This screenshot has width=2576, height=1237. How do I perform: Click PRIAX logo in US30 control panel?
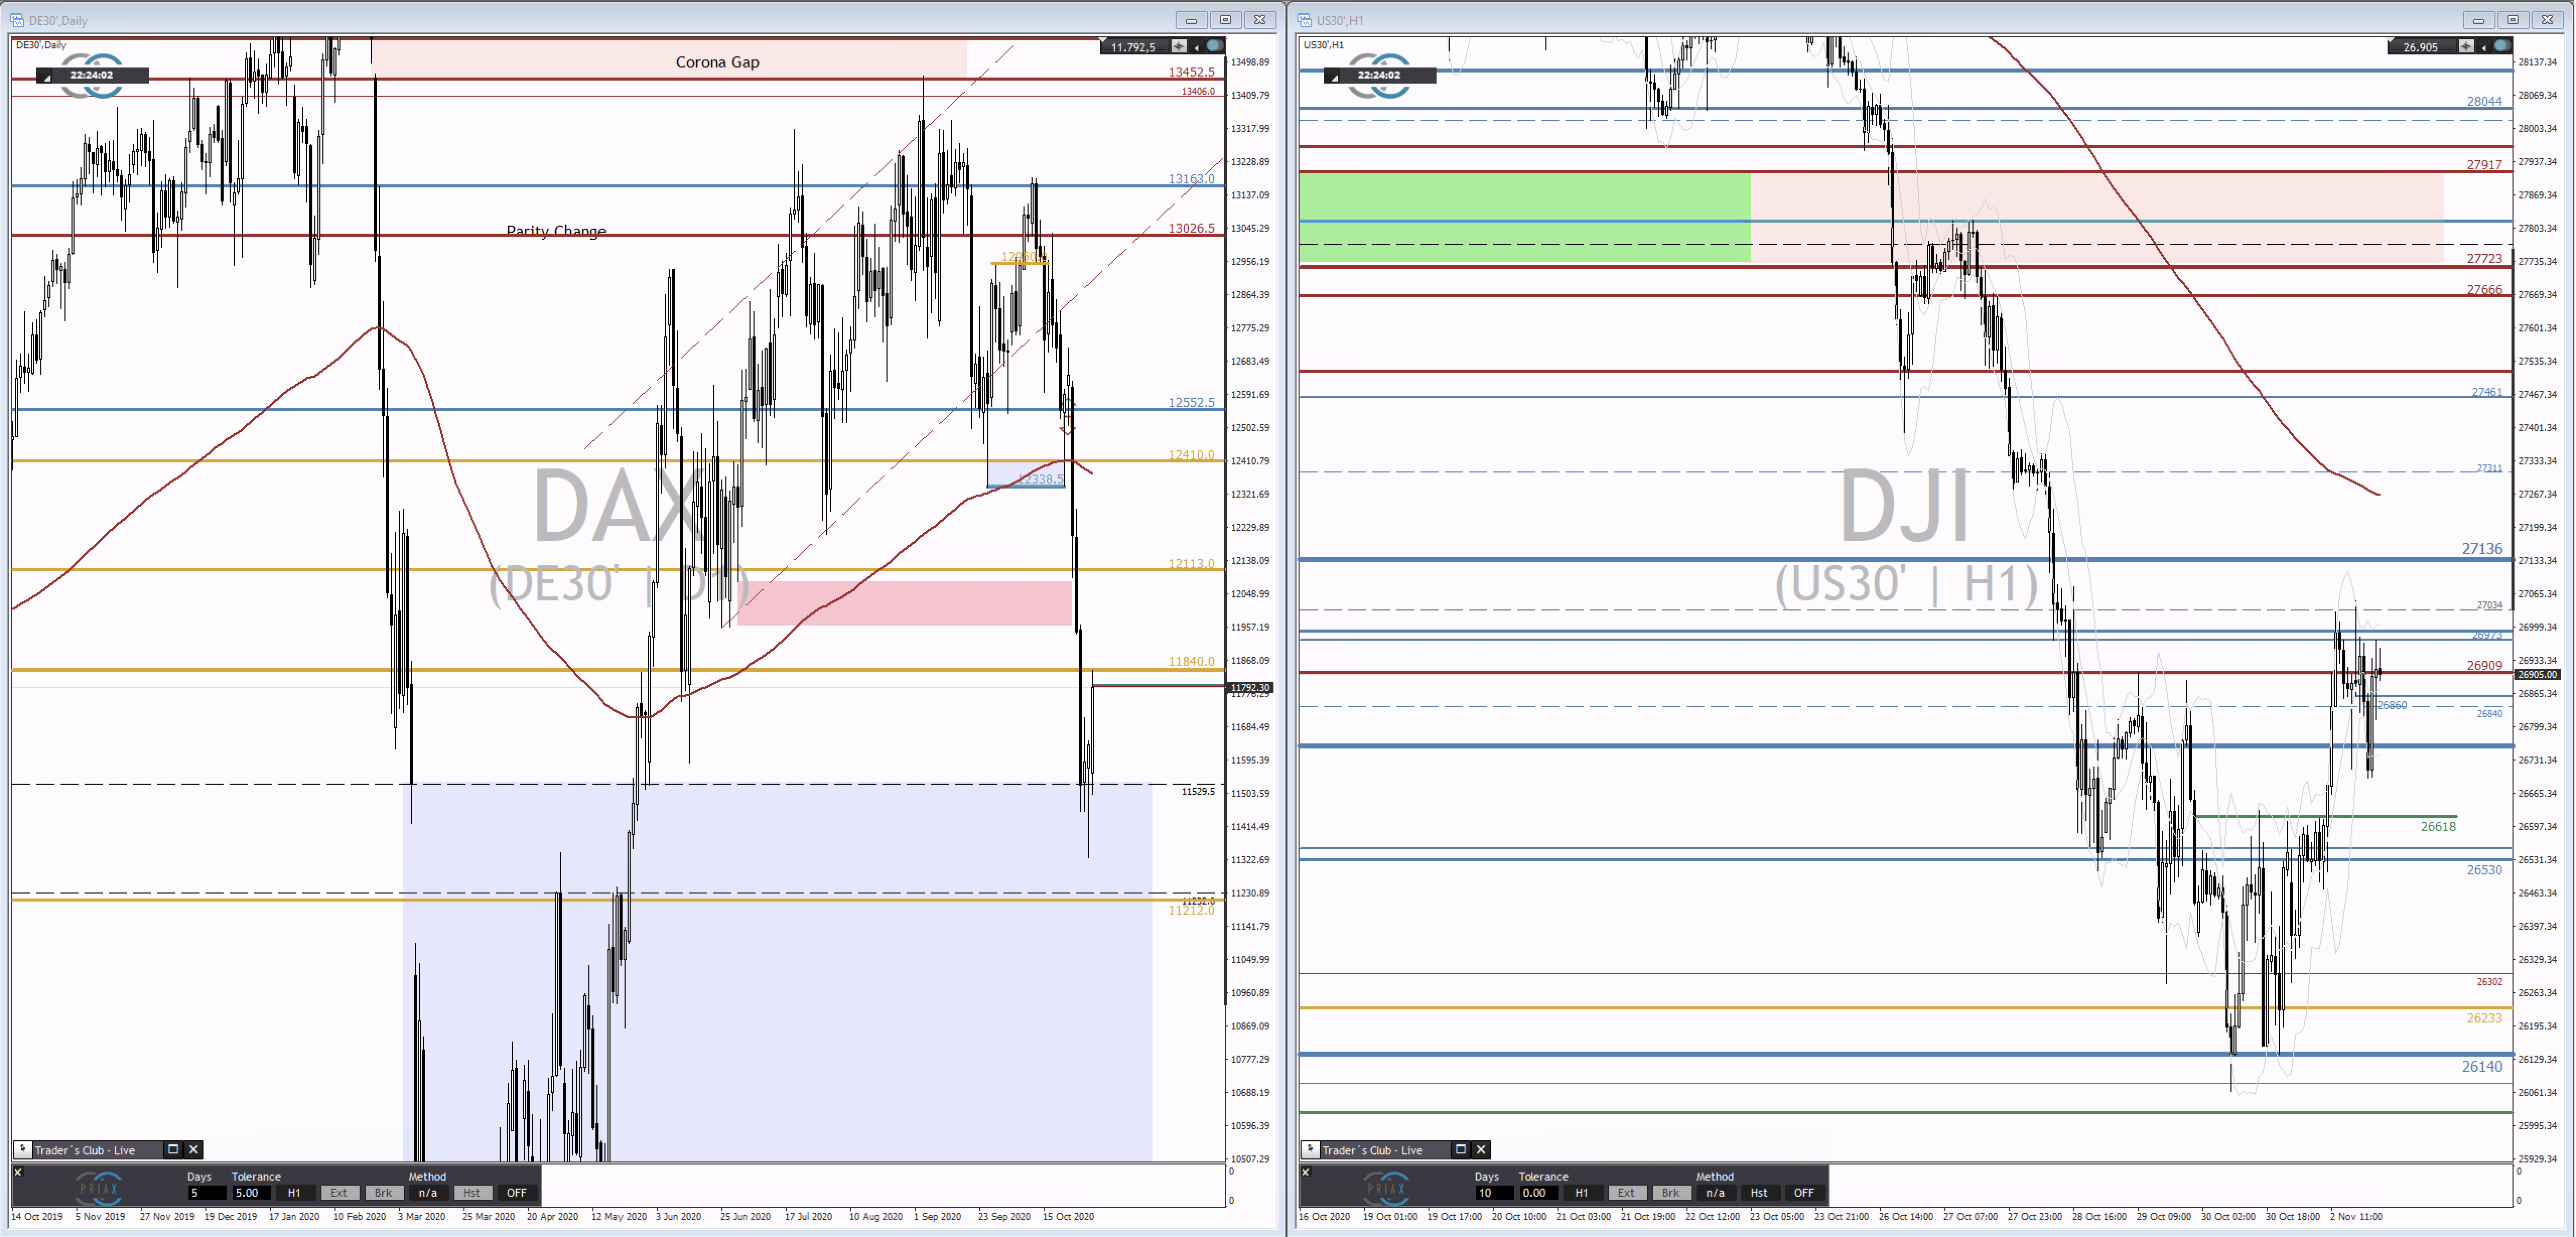point(1387,1188)
